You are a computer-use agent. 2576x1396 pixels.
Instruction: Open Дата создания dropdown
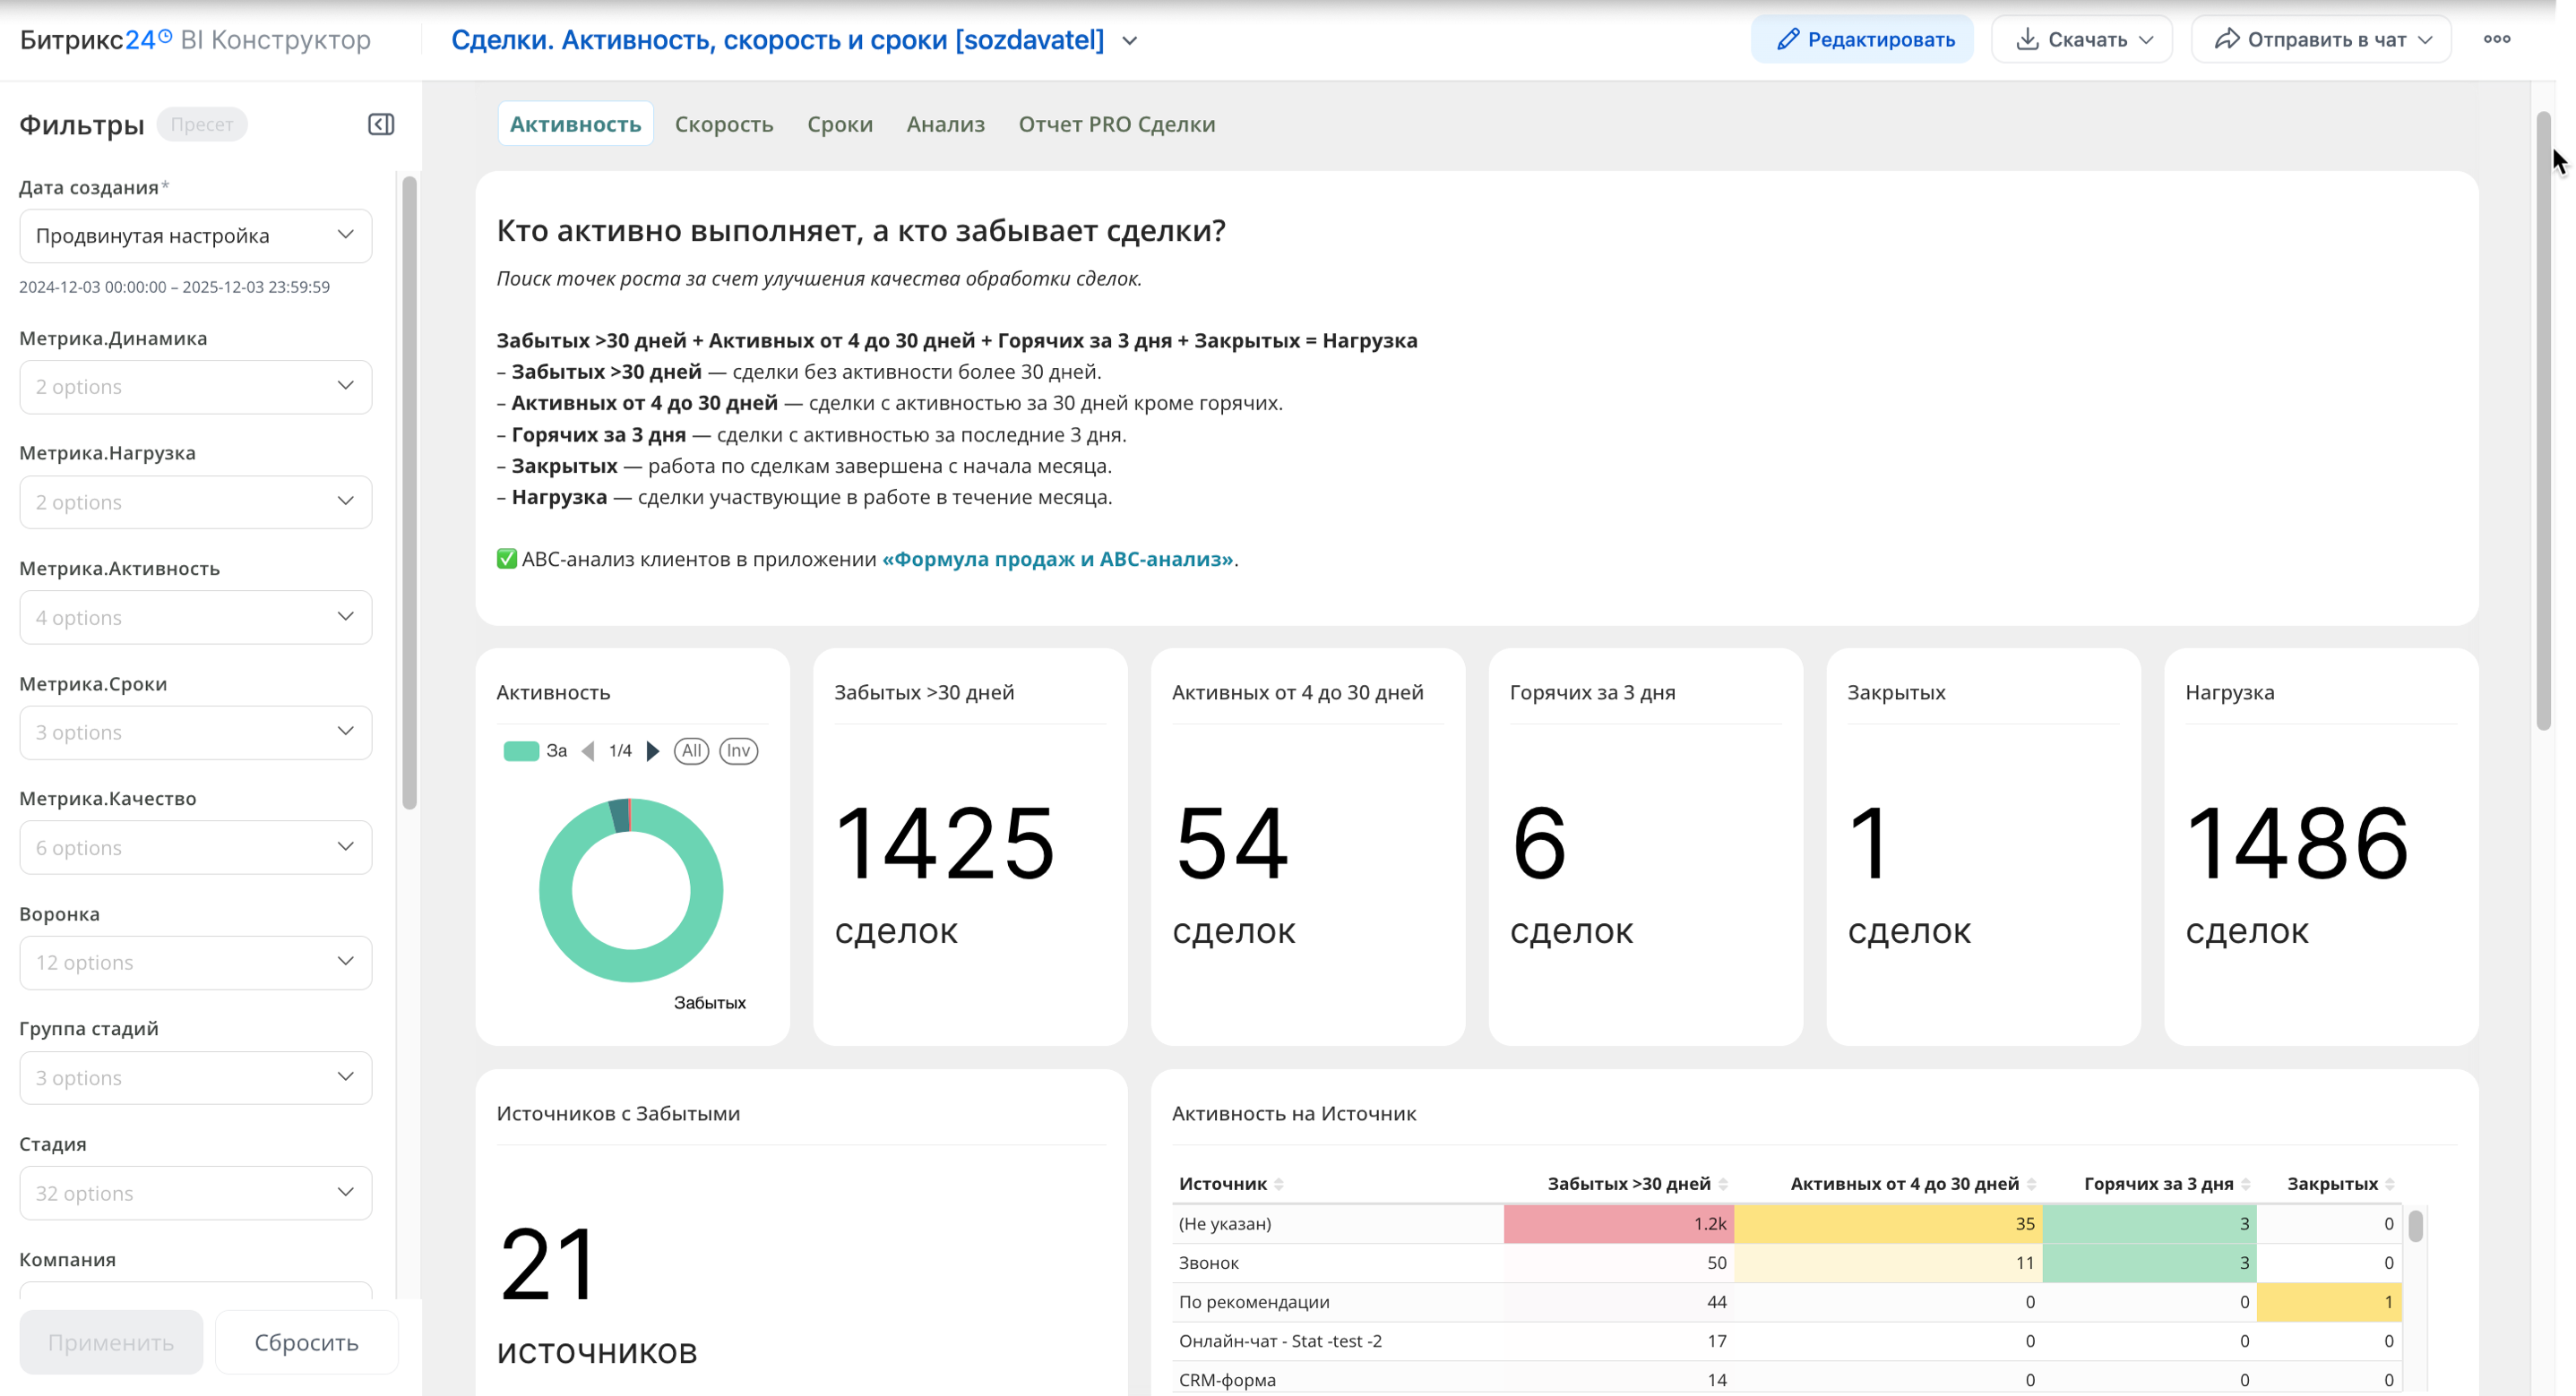coord(196,236)
